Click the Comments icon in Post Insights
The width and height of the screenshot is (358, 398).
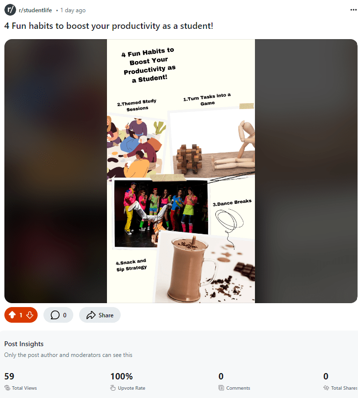pos(221,388)
